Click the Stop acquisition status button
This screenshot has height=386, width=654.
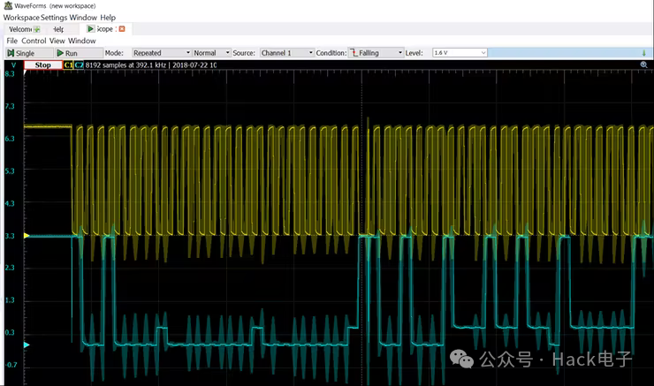click(x=42, y=64)
